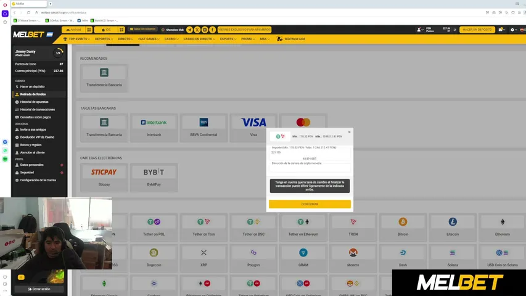This screenshot has height=296, width=526.
Task: Select Hacer un depósito in sidebar
Action: click(32, 86)
